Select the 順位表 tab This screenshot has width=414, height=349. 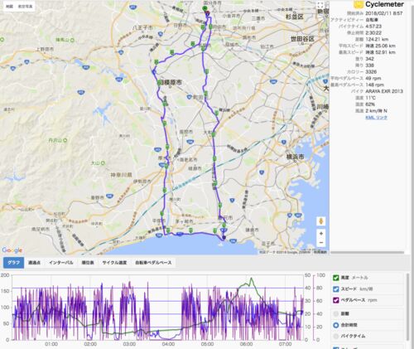(88, 263)
